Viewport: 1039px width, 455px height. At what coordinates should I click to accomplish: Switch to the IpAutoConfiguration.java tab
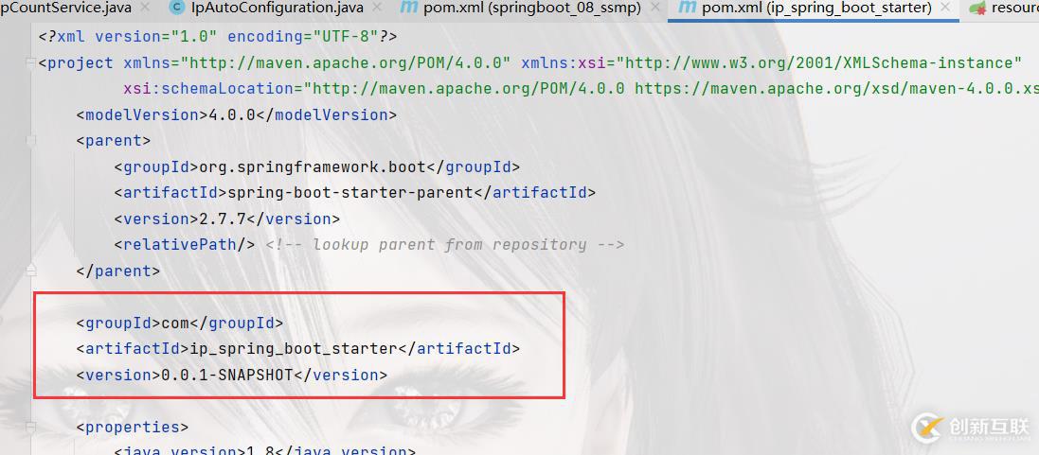tap(277, 8)
